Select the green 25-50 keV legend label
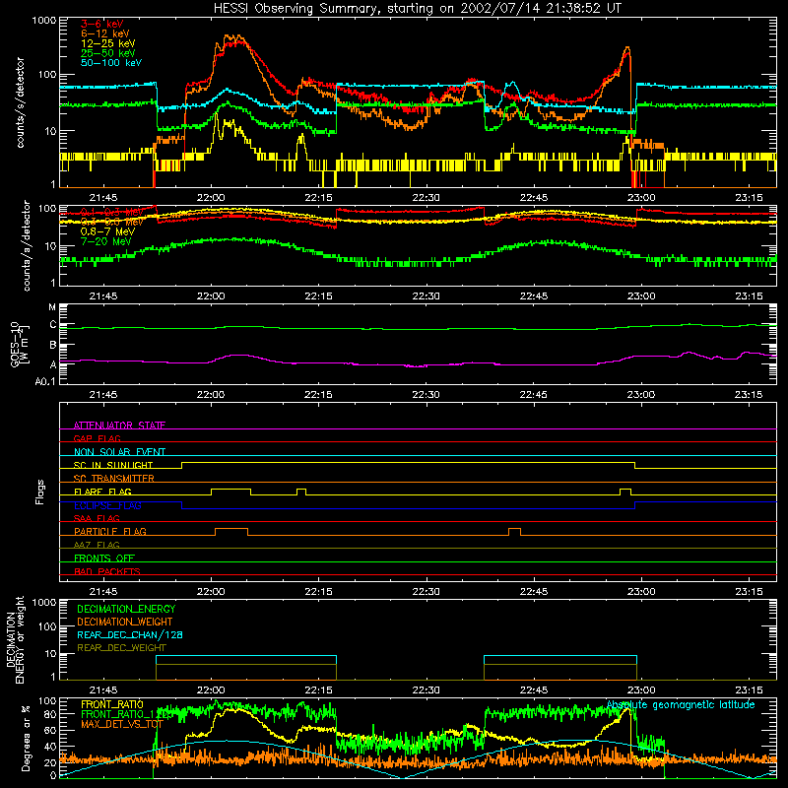This screenshot has height=788, width=788. tap(107, 53)
